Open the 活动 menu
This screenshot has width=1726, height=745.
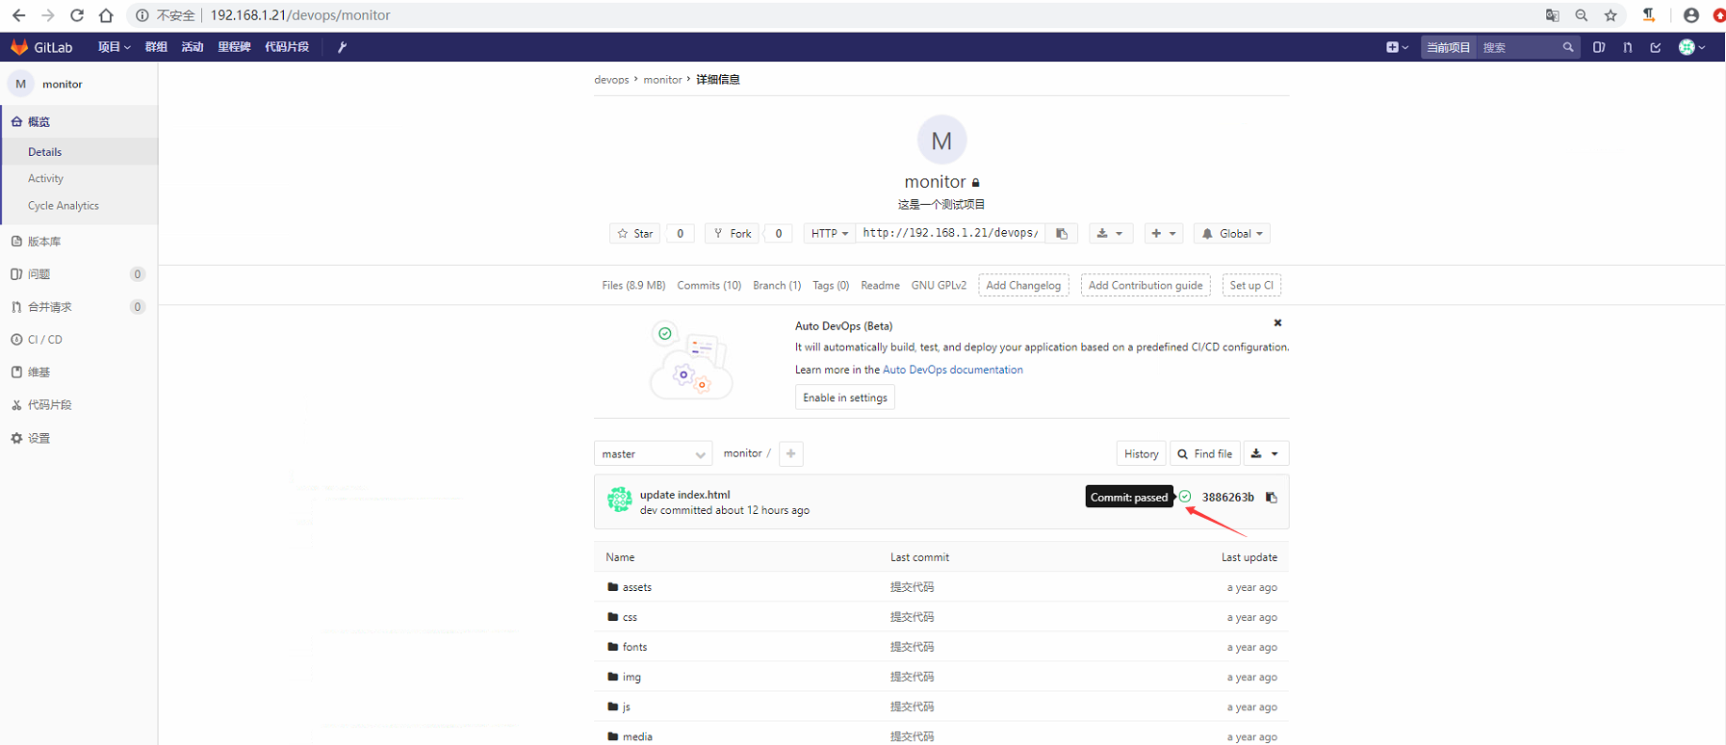pyautogui.click(x=193, y=47)
